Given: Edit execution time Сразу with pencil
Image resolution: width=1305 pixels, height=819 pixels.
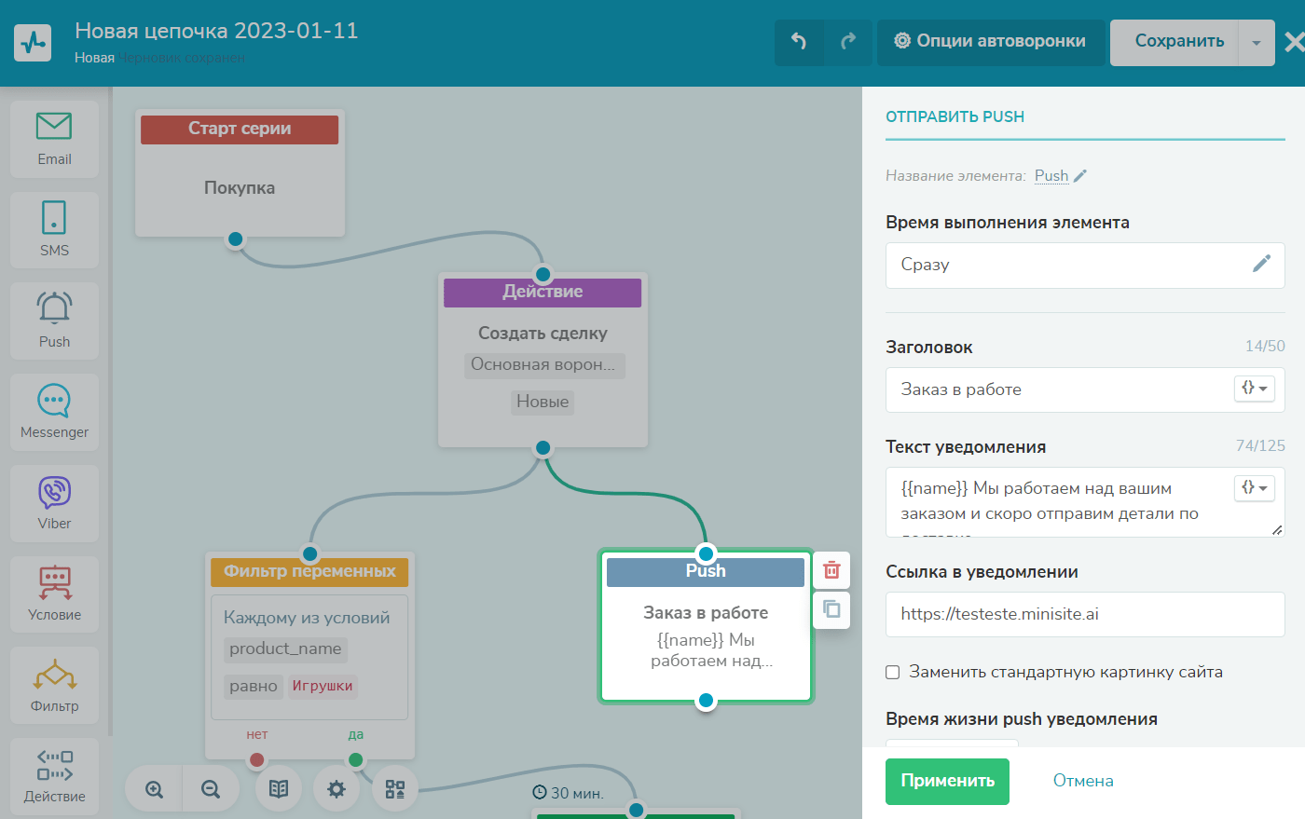Looking at the screenshot, I should click(x=1261, y=265).
